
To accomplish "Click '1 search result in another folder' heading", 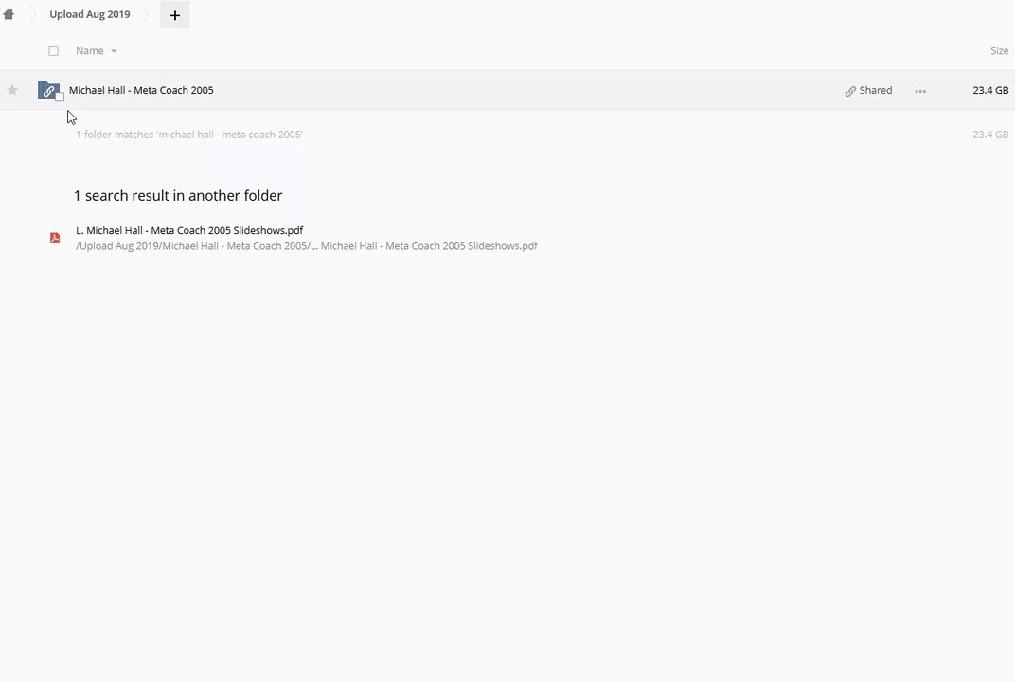I will [178, 196].
